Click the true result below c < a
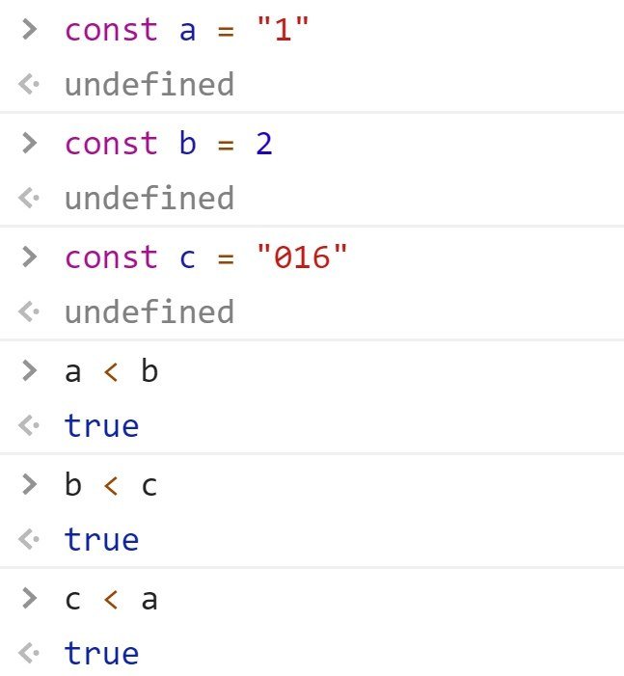This screenshot has height=676, width=624. click(101, 654)
